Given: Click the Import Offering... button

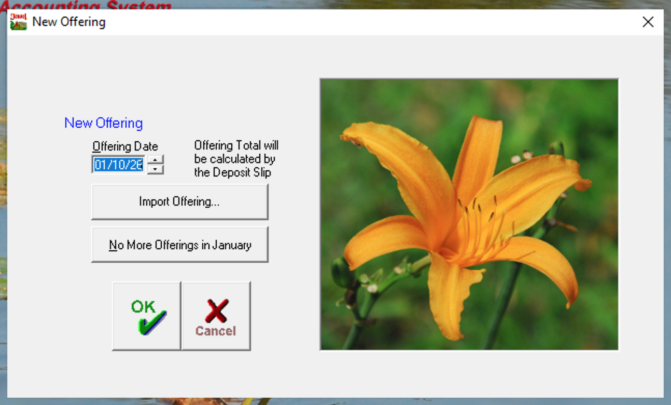Looking at the screenshot, I should [x=179, y=202].
